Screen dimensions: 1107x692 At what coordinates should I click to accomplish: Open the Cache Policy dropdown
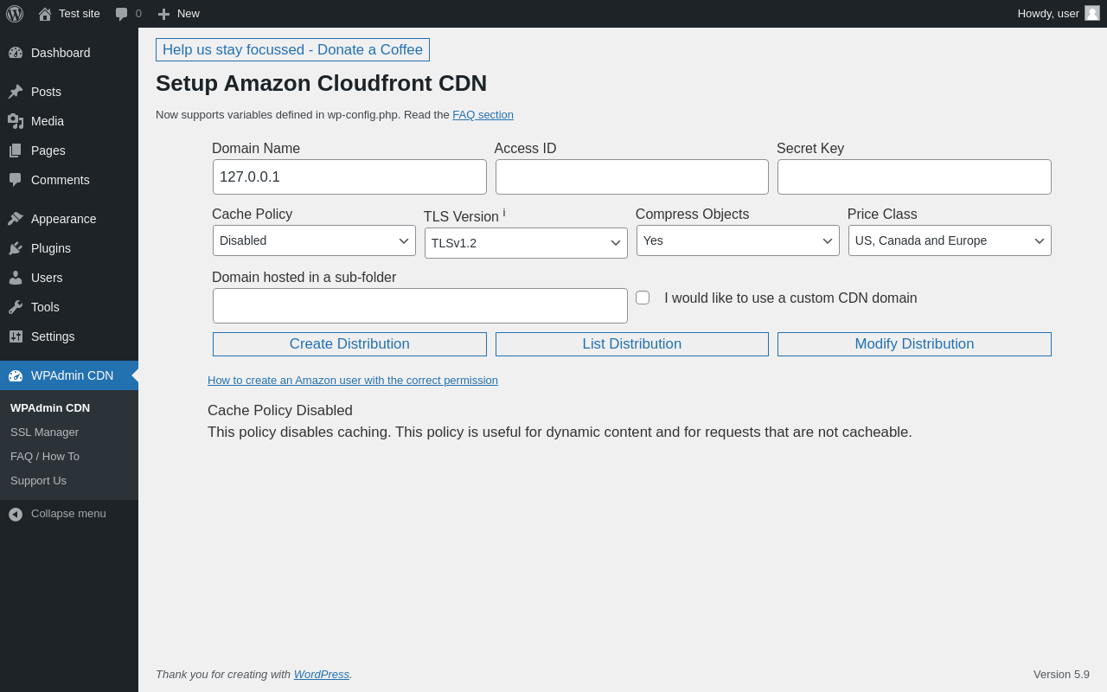pos(314,240)
